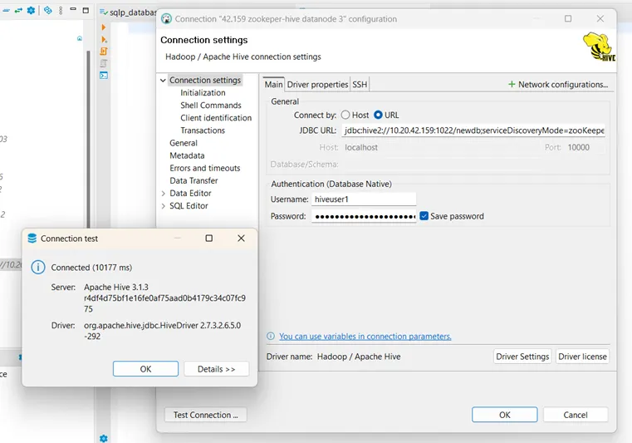The image size is (632, 443).
Task: Open variables in connection parameters link
Action: pyautogui.click(x=365, y=336)
